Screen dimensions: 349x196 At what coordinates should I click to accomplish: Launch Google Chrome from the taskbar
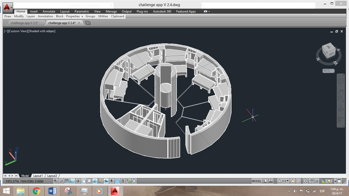point(36,191)
